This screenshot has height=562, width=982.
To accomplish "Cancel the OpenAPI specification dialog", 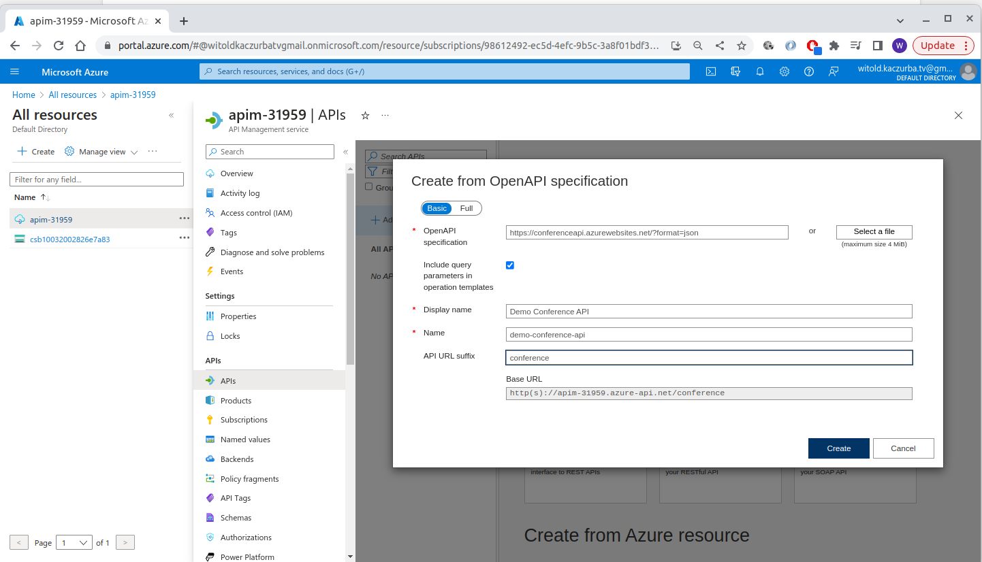I will point(903,448).
